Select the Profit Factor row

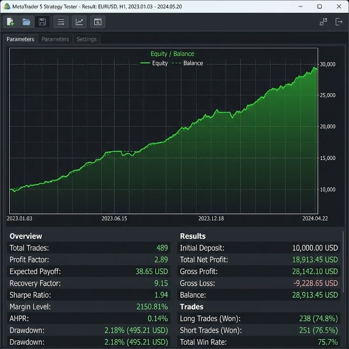[x=88, y=259]
